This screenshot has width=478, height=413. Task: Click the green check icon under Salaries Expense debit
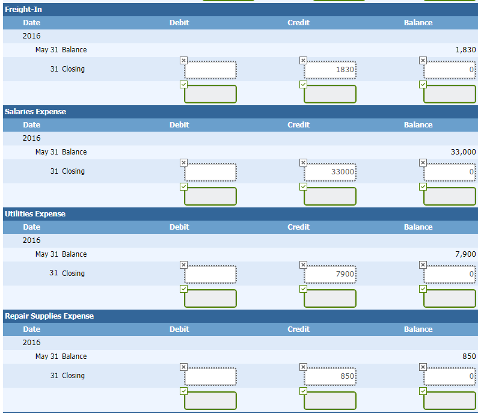(x=183, y=186)
